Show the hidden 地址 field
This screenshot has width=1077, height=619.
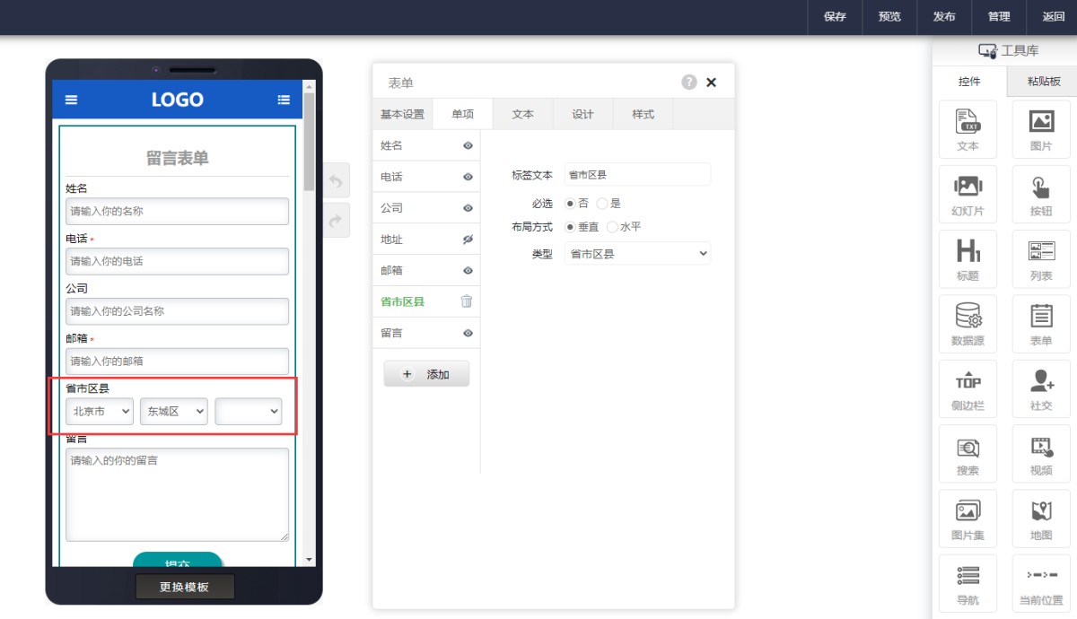468,240
